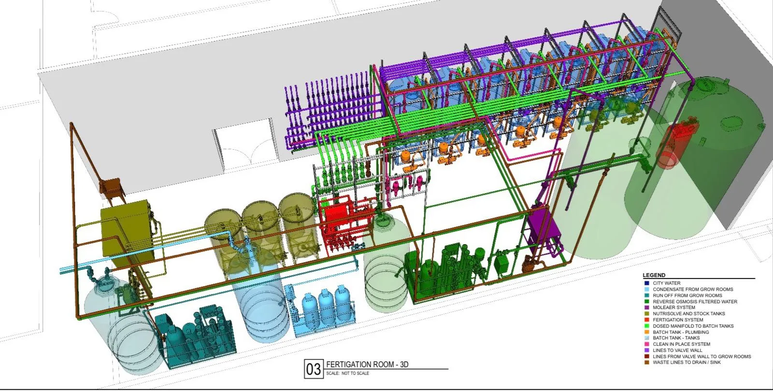The width and height of the screenshot is (773, 392).
Task: Select the "BATCH TANK - PLUMBING" label
Action: click(x=681, y=332)
